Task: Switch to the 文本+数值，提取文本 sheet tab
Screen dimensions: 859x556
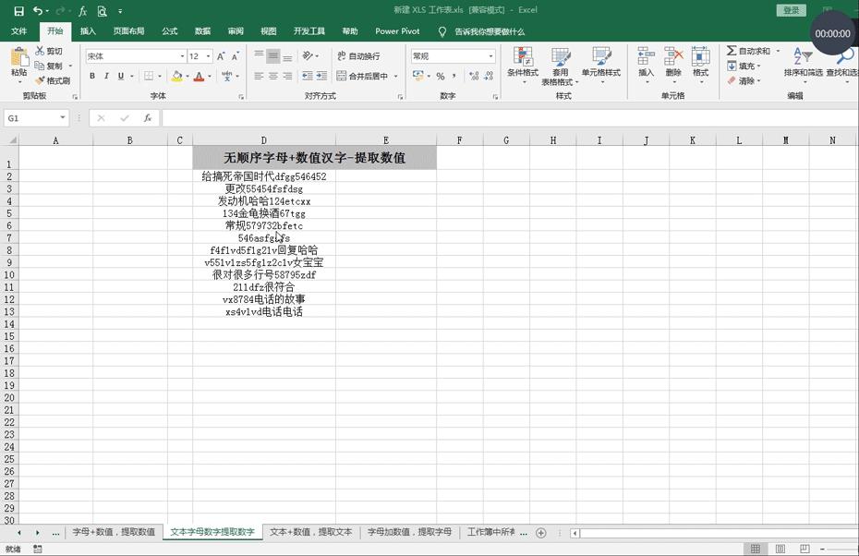Action: [x=308, y=532]
